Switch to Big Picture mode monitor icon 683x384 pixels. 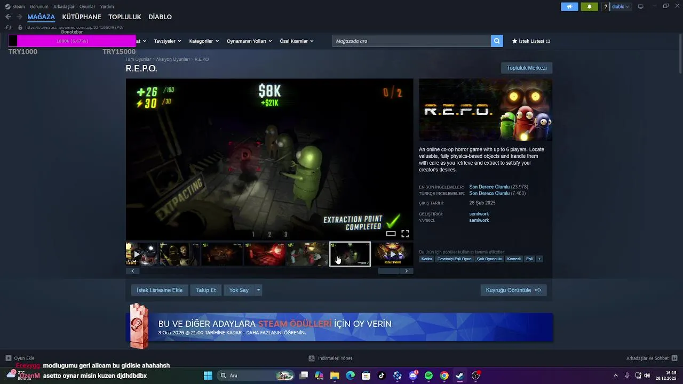tap(641, 6)
